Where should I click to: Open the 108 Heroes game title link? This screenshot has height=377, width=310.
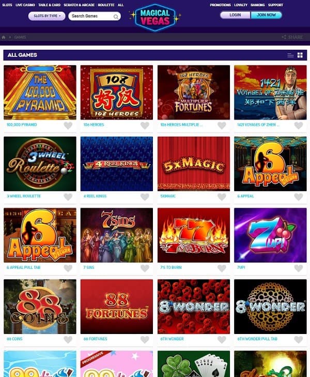click(x=94, y=124)
